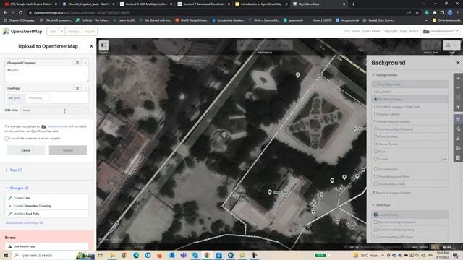Add an Area feature

pyautogui.click(x=284, y=45)
